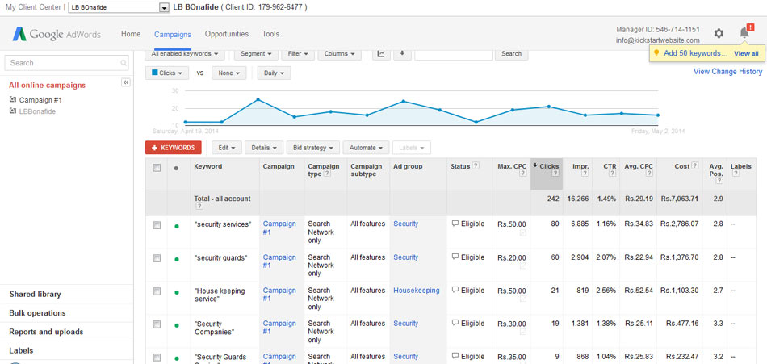Image resolution: width=767 pixels, height=364 pixels.
Task: Open the Daily interval dropdown
Action: pos(274,73)
